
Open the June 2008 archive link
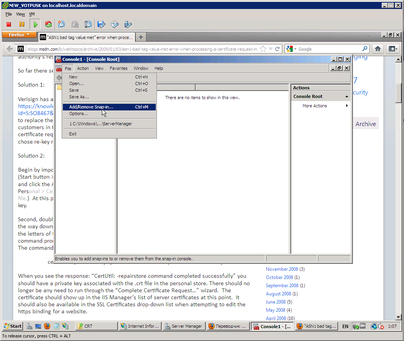[276, 302]
